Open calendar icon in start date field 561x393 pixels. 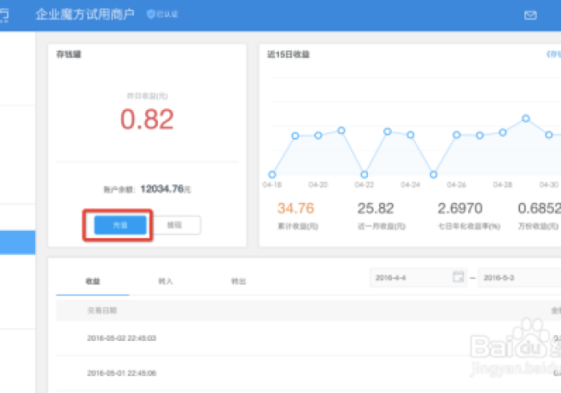(x=458, y=277)
